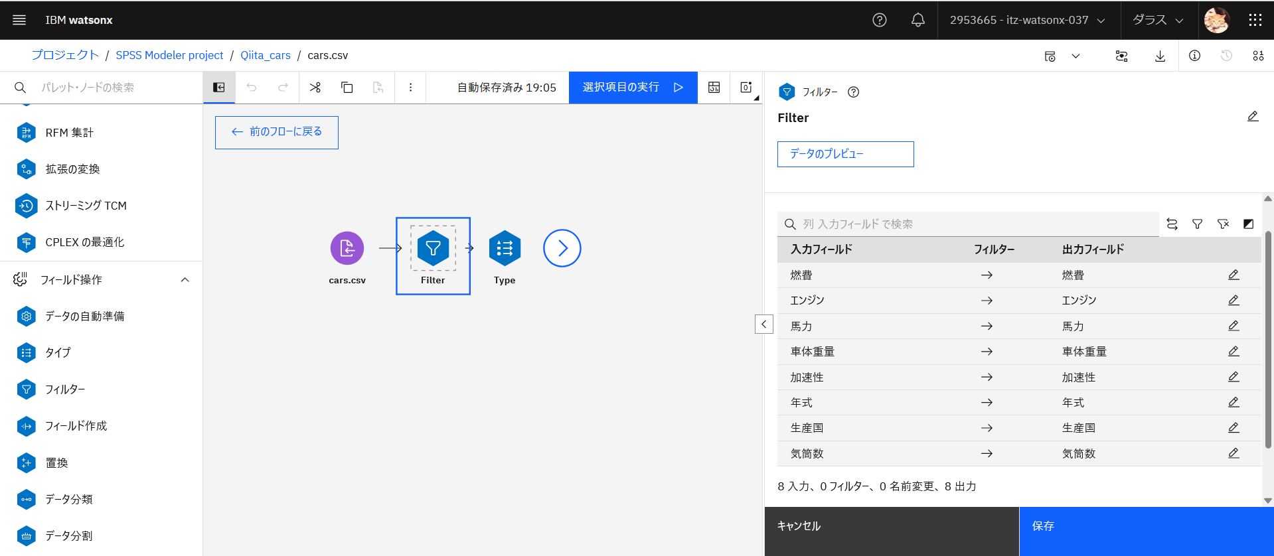The image size is (1274, 556).
Task: Collapse the フィールド操作 palette section
Action: (185, 280)
